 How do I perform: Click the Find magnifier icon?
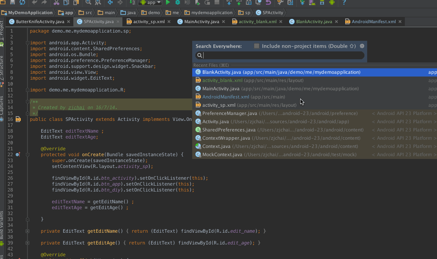click(x=88, y=2)
